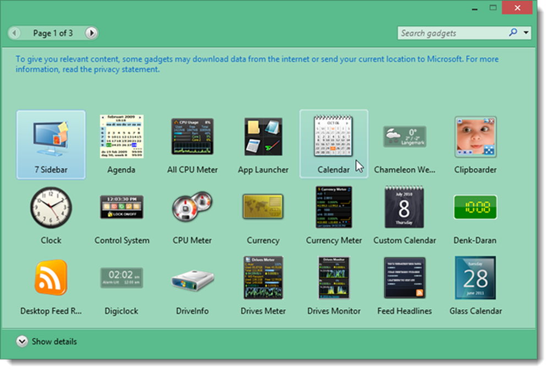
Task: Close the gadgets window
Action: (x=518, y=8)
